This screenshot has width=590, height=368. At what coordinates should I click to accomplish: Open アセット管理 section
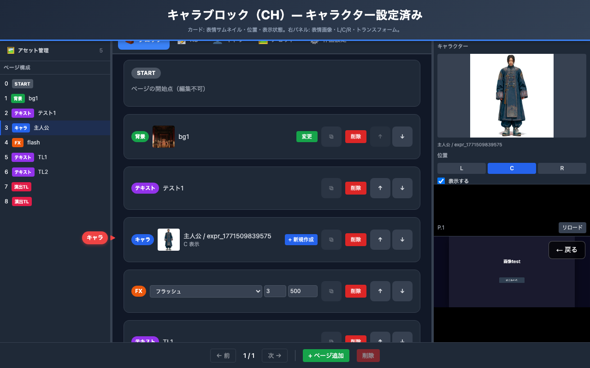(x=55, y=51)
